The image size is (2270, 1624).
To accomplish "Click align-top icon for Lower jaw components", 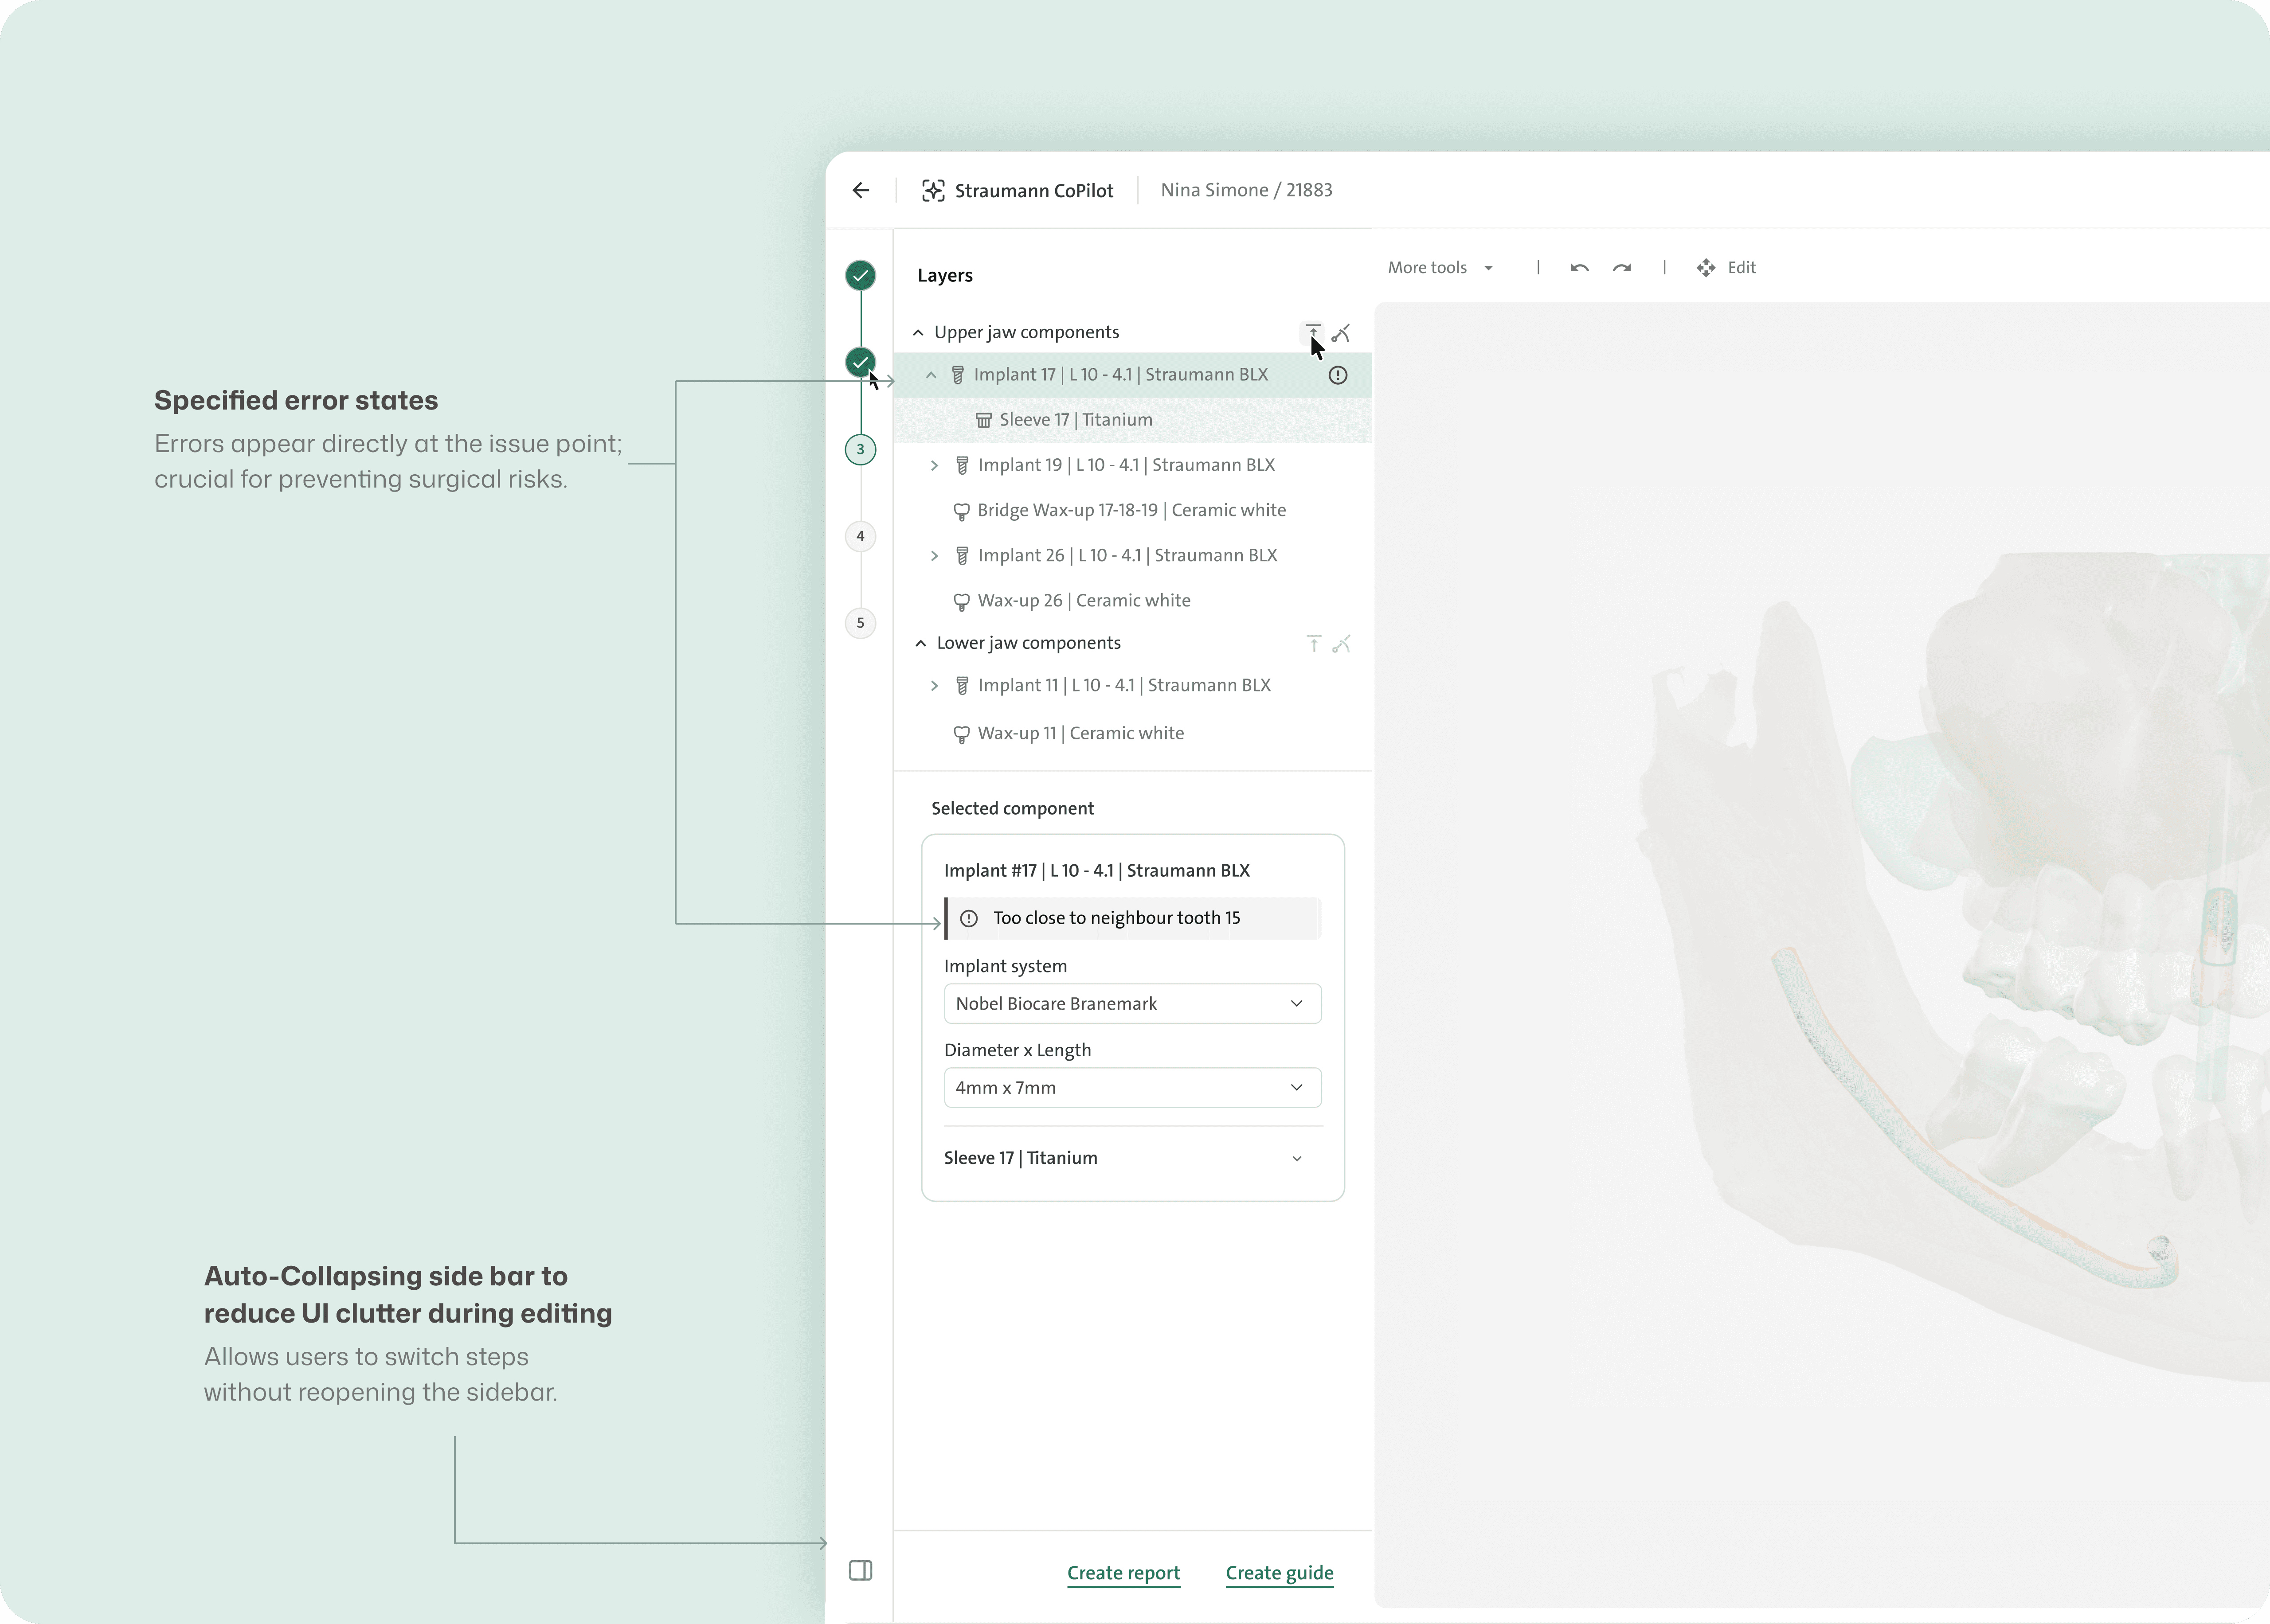I will click(x=1314, y=644).
